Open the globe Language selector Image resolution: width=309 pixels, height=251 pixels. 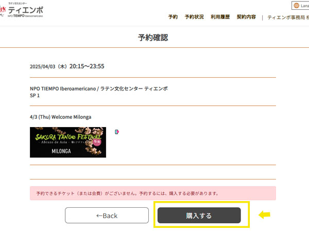coord(300,6)
